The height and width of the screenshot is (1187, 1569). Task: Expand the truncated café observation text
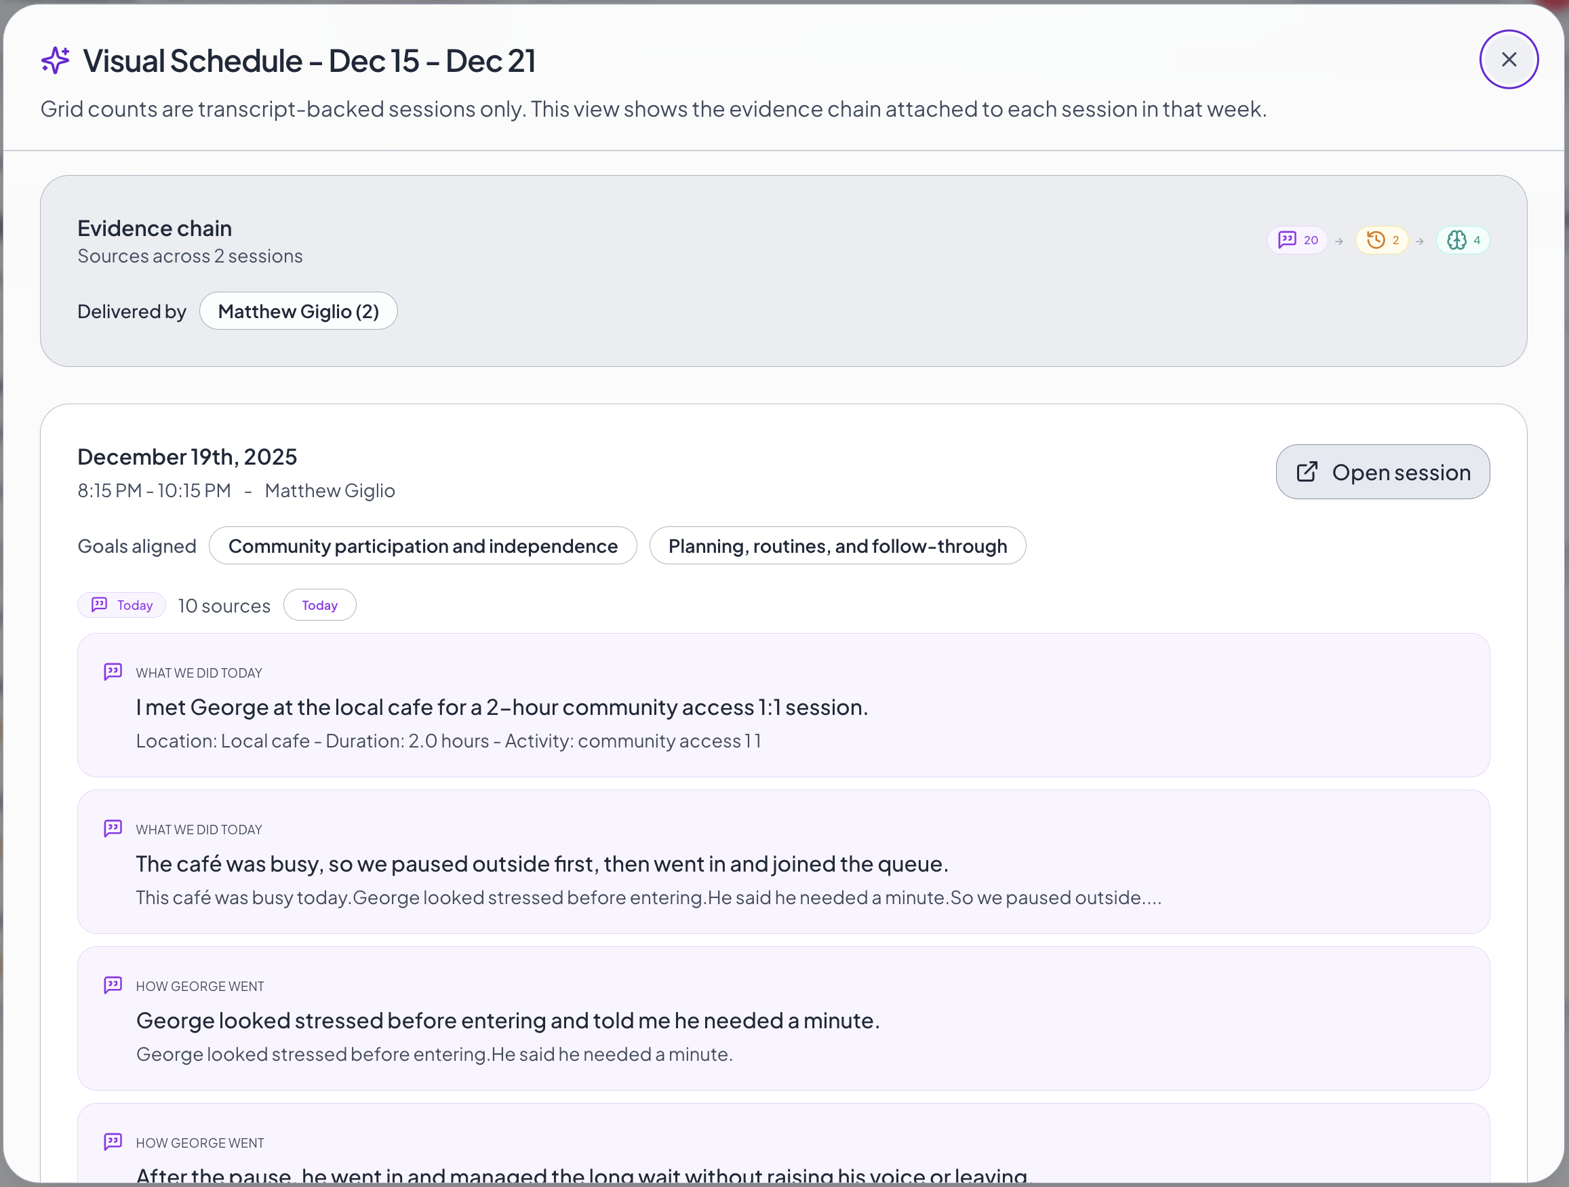[x=648, y=897]
